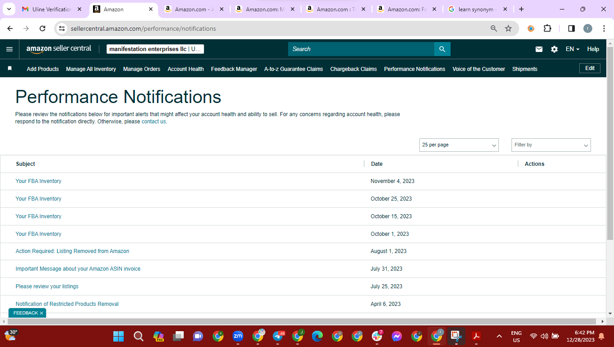The image size is (614, 347).
Task: Open Adobe Acrobat from the taskbar
Action: (476, 336)
